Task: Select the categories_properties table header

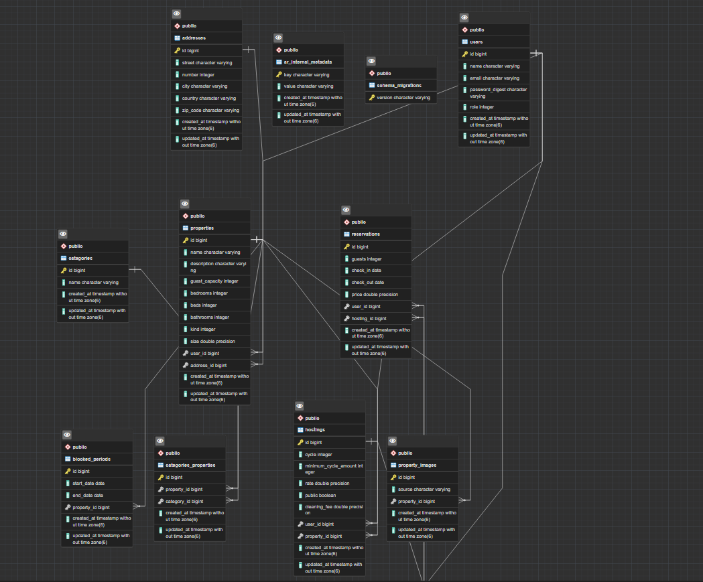Action: (x=190, y=465)
